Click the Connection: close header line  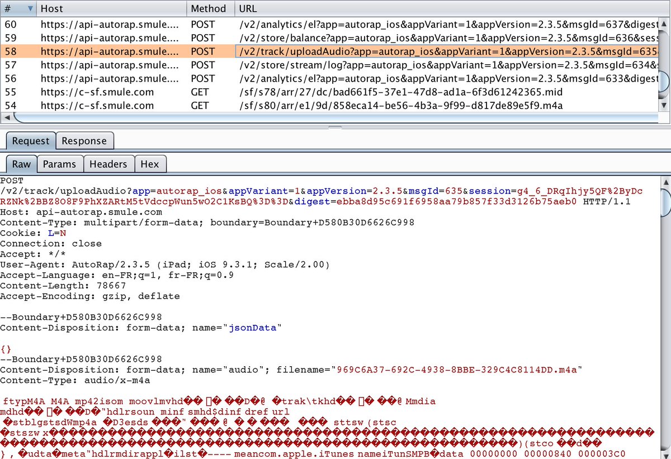[51, 244]
